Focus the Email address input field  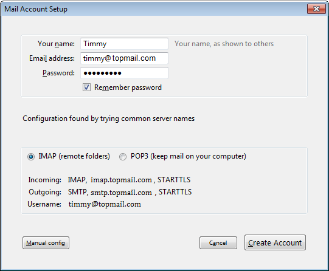pos(124,58)
